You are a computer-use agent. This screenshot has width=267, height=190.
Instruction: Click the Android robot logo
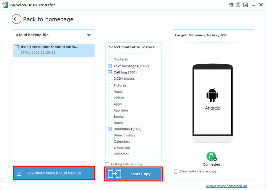212,95
